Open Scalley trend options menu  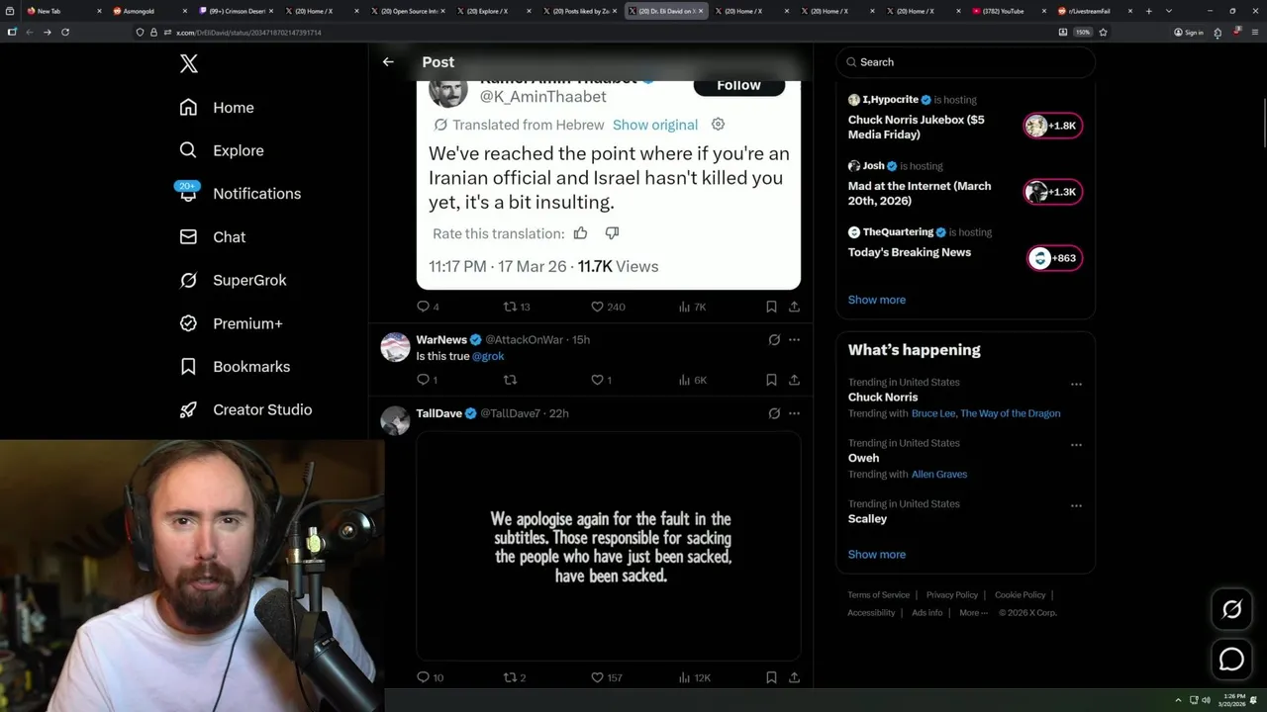[x=1076, y=505]
